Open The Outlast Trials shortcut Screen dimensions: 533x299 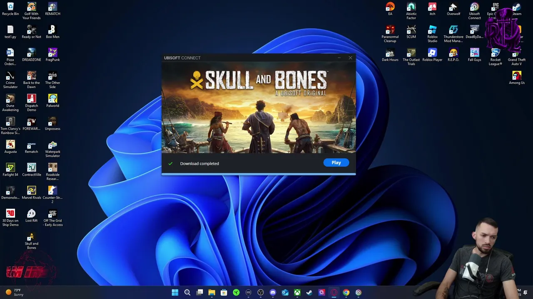click(x=411, y=57)
